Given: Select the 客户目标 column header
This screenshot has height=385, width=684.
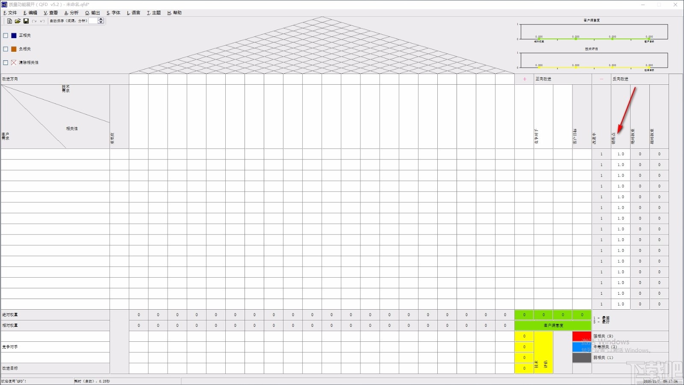Looking at the screenshot, I should click(x=582, y=116).
